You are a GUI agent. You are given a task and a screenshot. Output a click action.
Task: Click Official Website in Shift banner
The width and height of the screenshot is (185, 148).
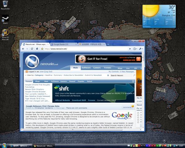63,100
